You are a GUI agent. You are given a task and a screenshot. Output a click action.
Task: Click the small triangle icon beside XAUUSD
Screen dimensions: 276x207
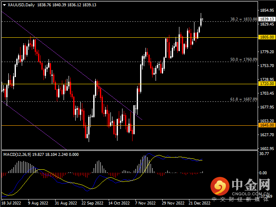pyautogui.click(x=3, y=5)
